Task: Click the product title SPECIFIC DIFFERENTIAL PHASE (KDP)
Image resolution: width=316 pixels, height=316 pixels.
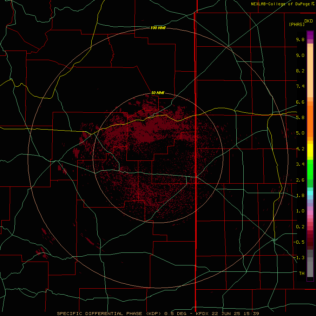Action: point(109,314)
